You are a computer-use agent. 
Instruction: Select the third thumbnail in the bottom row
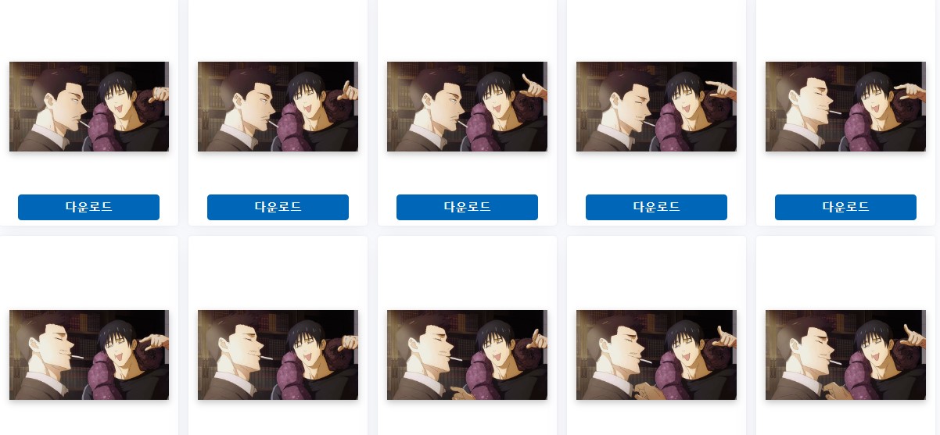[468, 355]
